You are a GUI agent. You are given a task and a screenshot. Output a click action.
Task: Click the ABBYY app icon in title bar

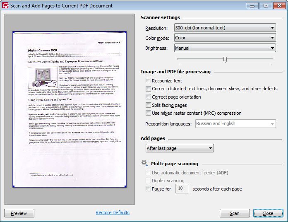pyautogui.click(x=5, y=5)
